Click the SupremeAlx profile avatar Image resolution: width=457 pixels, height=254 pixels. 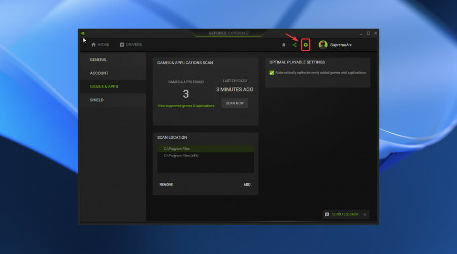pyautogui.click(x=323, y=45)
